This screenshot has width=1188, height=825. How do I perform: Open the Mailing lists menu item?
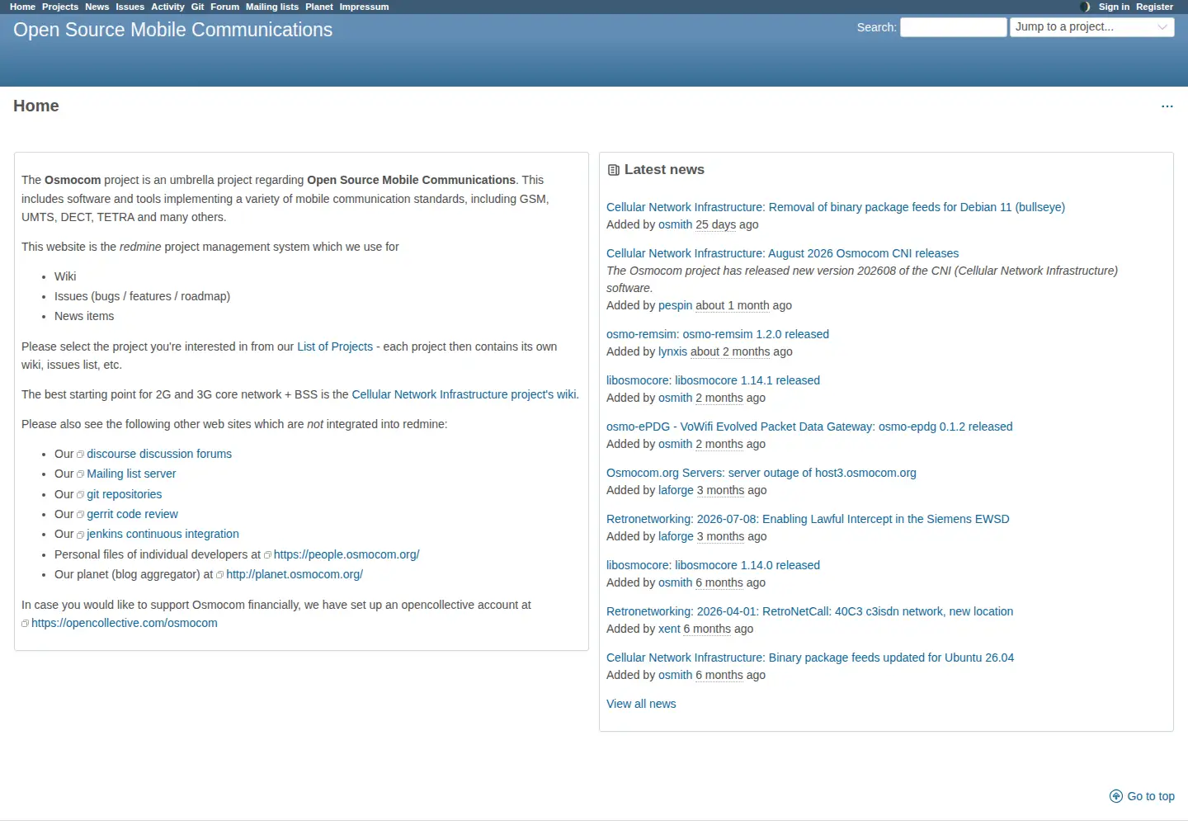272,7
